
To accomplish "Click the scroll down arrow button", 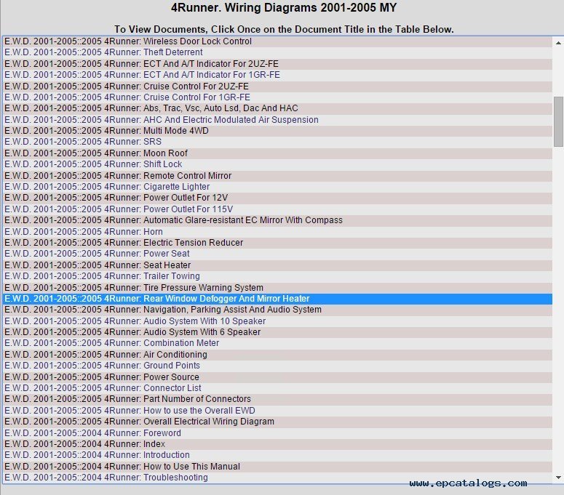I will 558,478.
